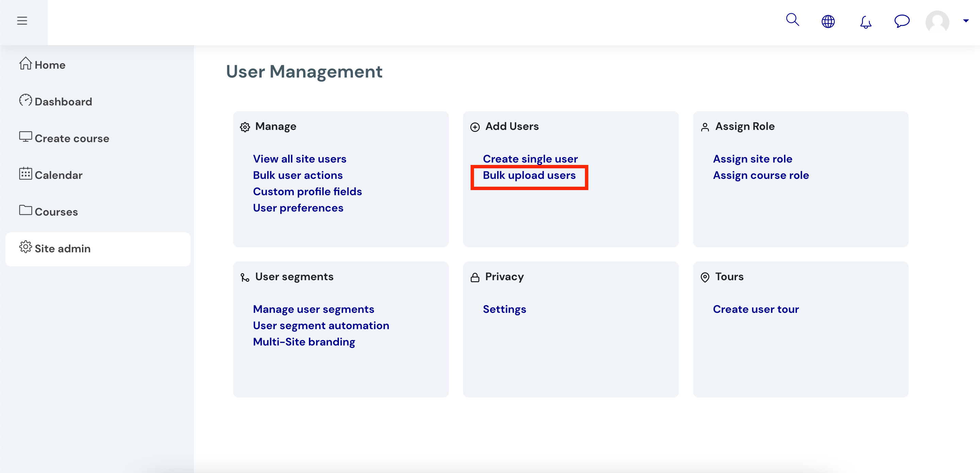980x473 pixels.
Task: Click the Privacy card title
Action: 504,277
